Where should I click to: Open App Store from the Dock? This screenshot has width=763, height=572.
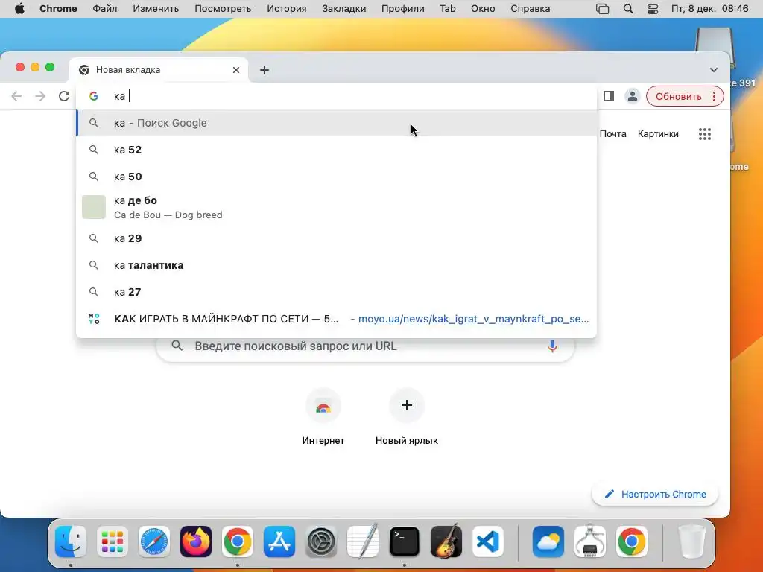click(x=279, y=541)
